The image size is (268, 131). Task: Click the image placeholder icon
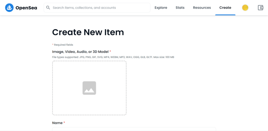(x=89, y=88)
